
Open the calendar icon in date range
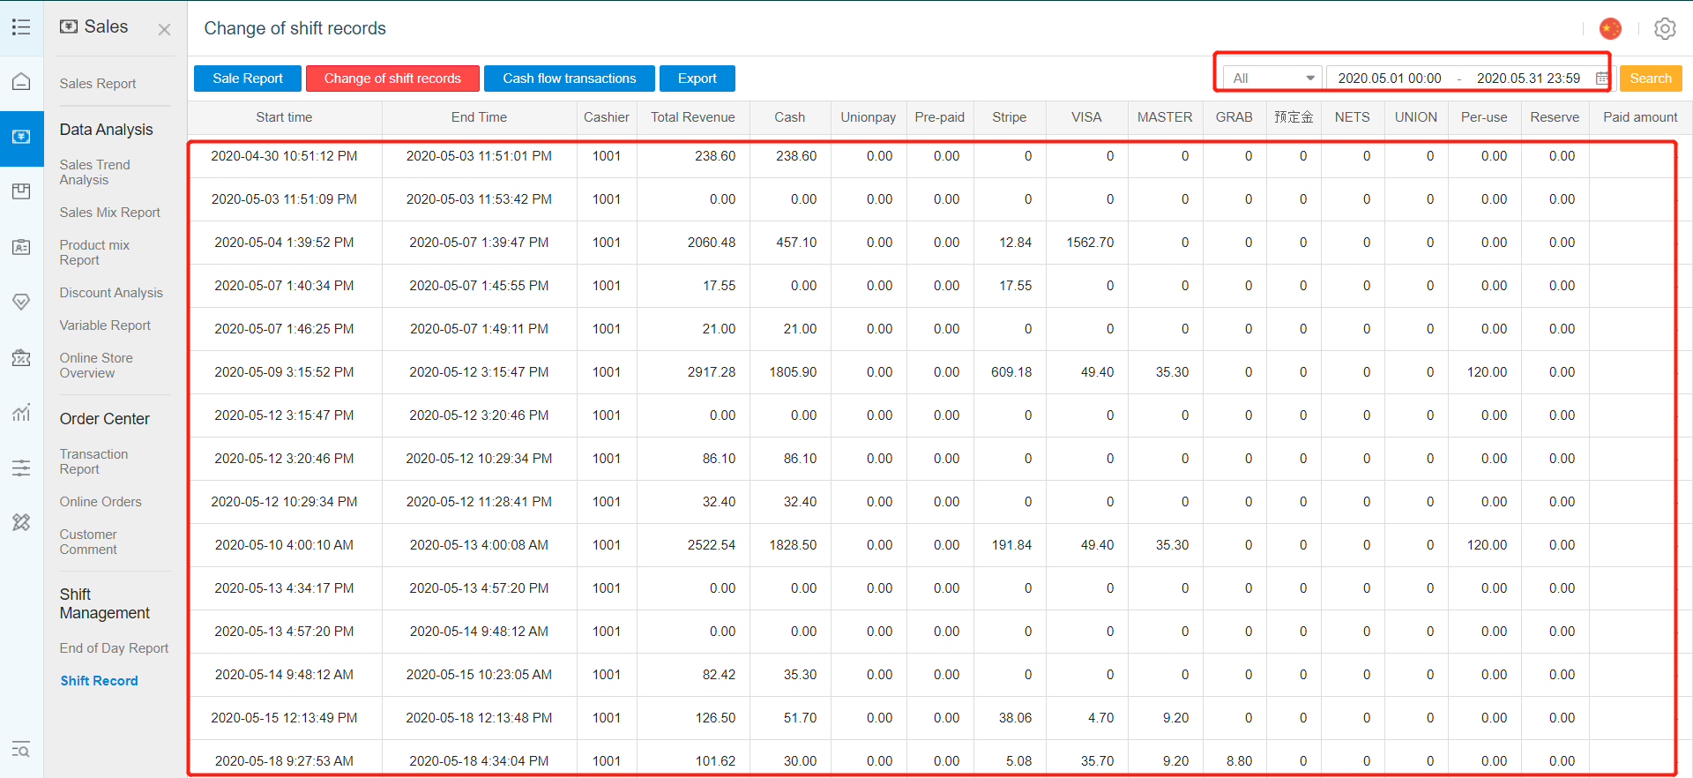point(1601,79)
